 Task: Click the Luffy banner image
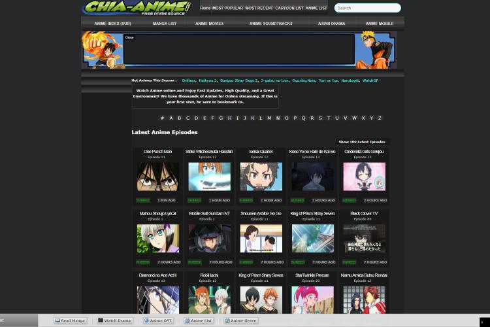coord(103,50)
